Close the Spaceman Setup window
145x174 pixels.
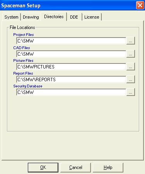[140, 5]
